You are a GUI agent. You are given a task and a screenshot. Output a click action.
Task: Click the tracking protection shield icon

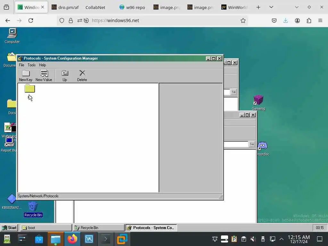[x=62, y=20]
